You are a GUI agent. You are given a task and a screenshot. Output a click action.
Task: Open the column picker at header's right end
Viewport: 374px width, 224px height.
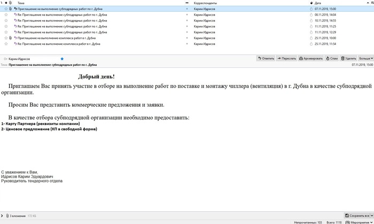(x=372, y=3)
